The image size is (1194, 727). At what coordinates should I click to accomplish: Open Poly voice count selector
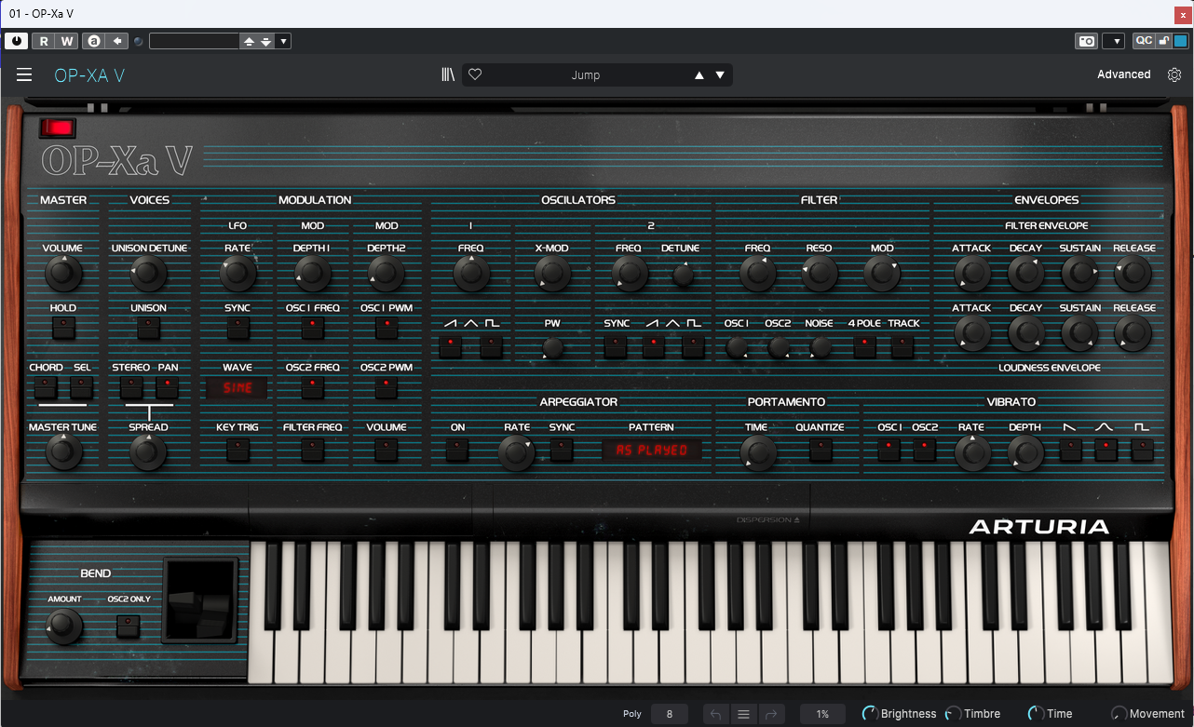pos(669,714)
